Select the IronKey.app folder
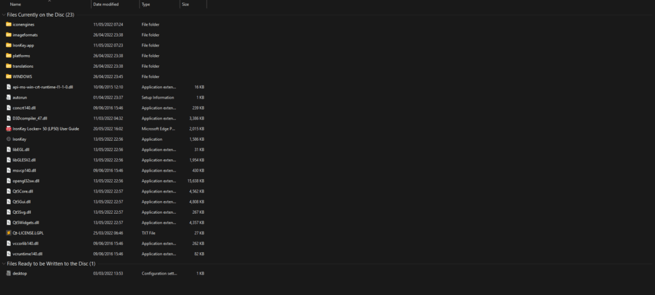 click(23, 45)
